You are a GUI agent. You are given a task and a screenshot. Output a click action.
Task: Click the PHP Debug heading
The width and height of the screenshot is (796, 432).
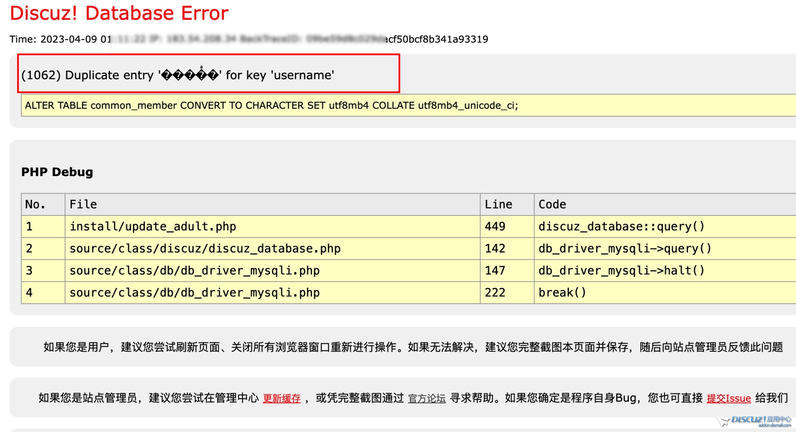click(57, 172)
